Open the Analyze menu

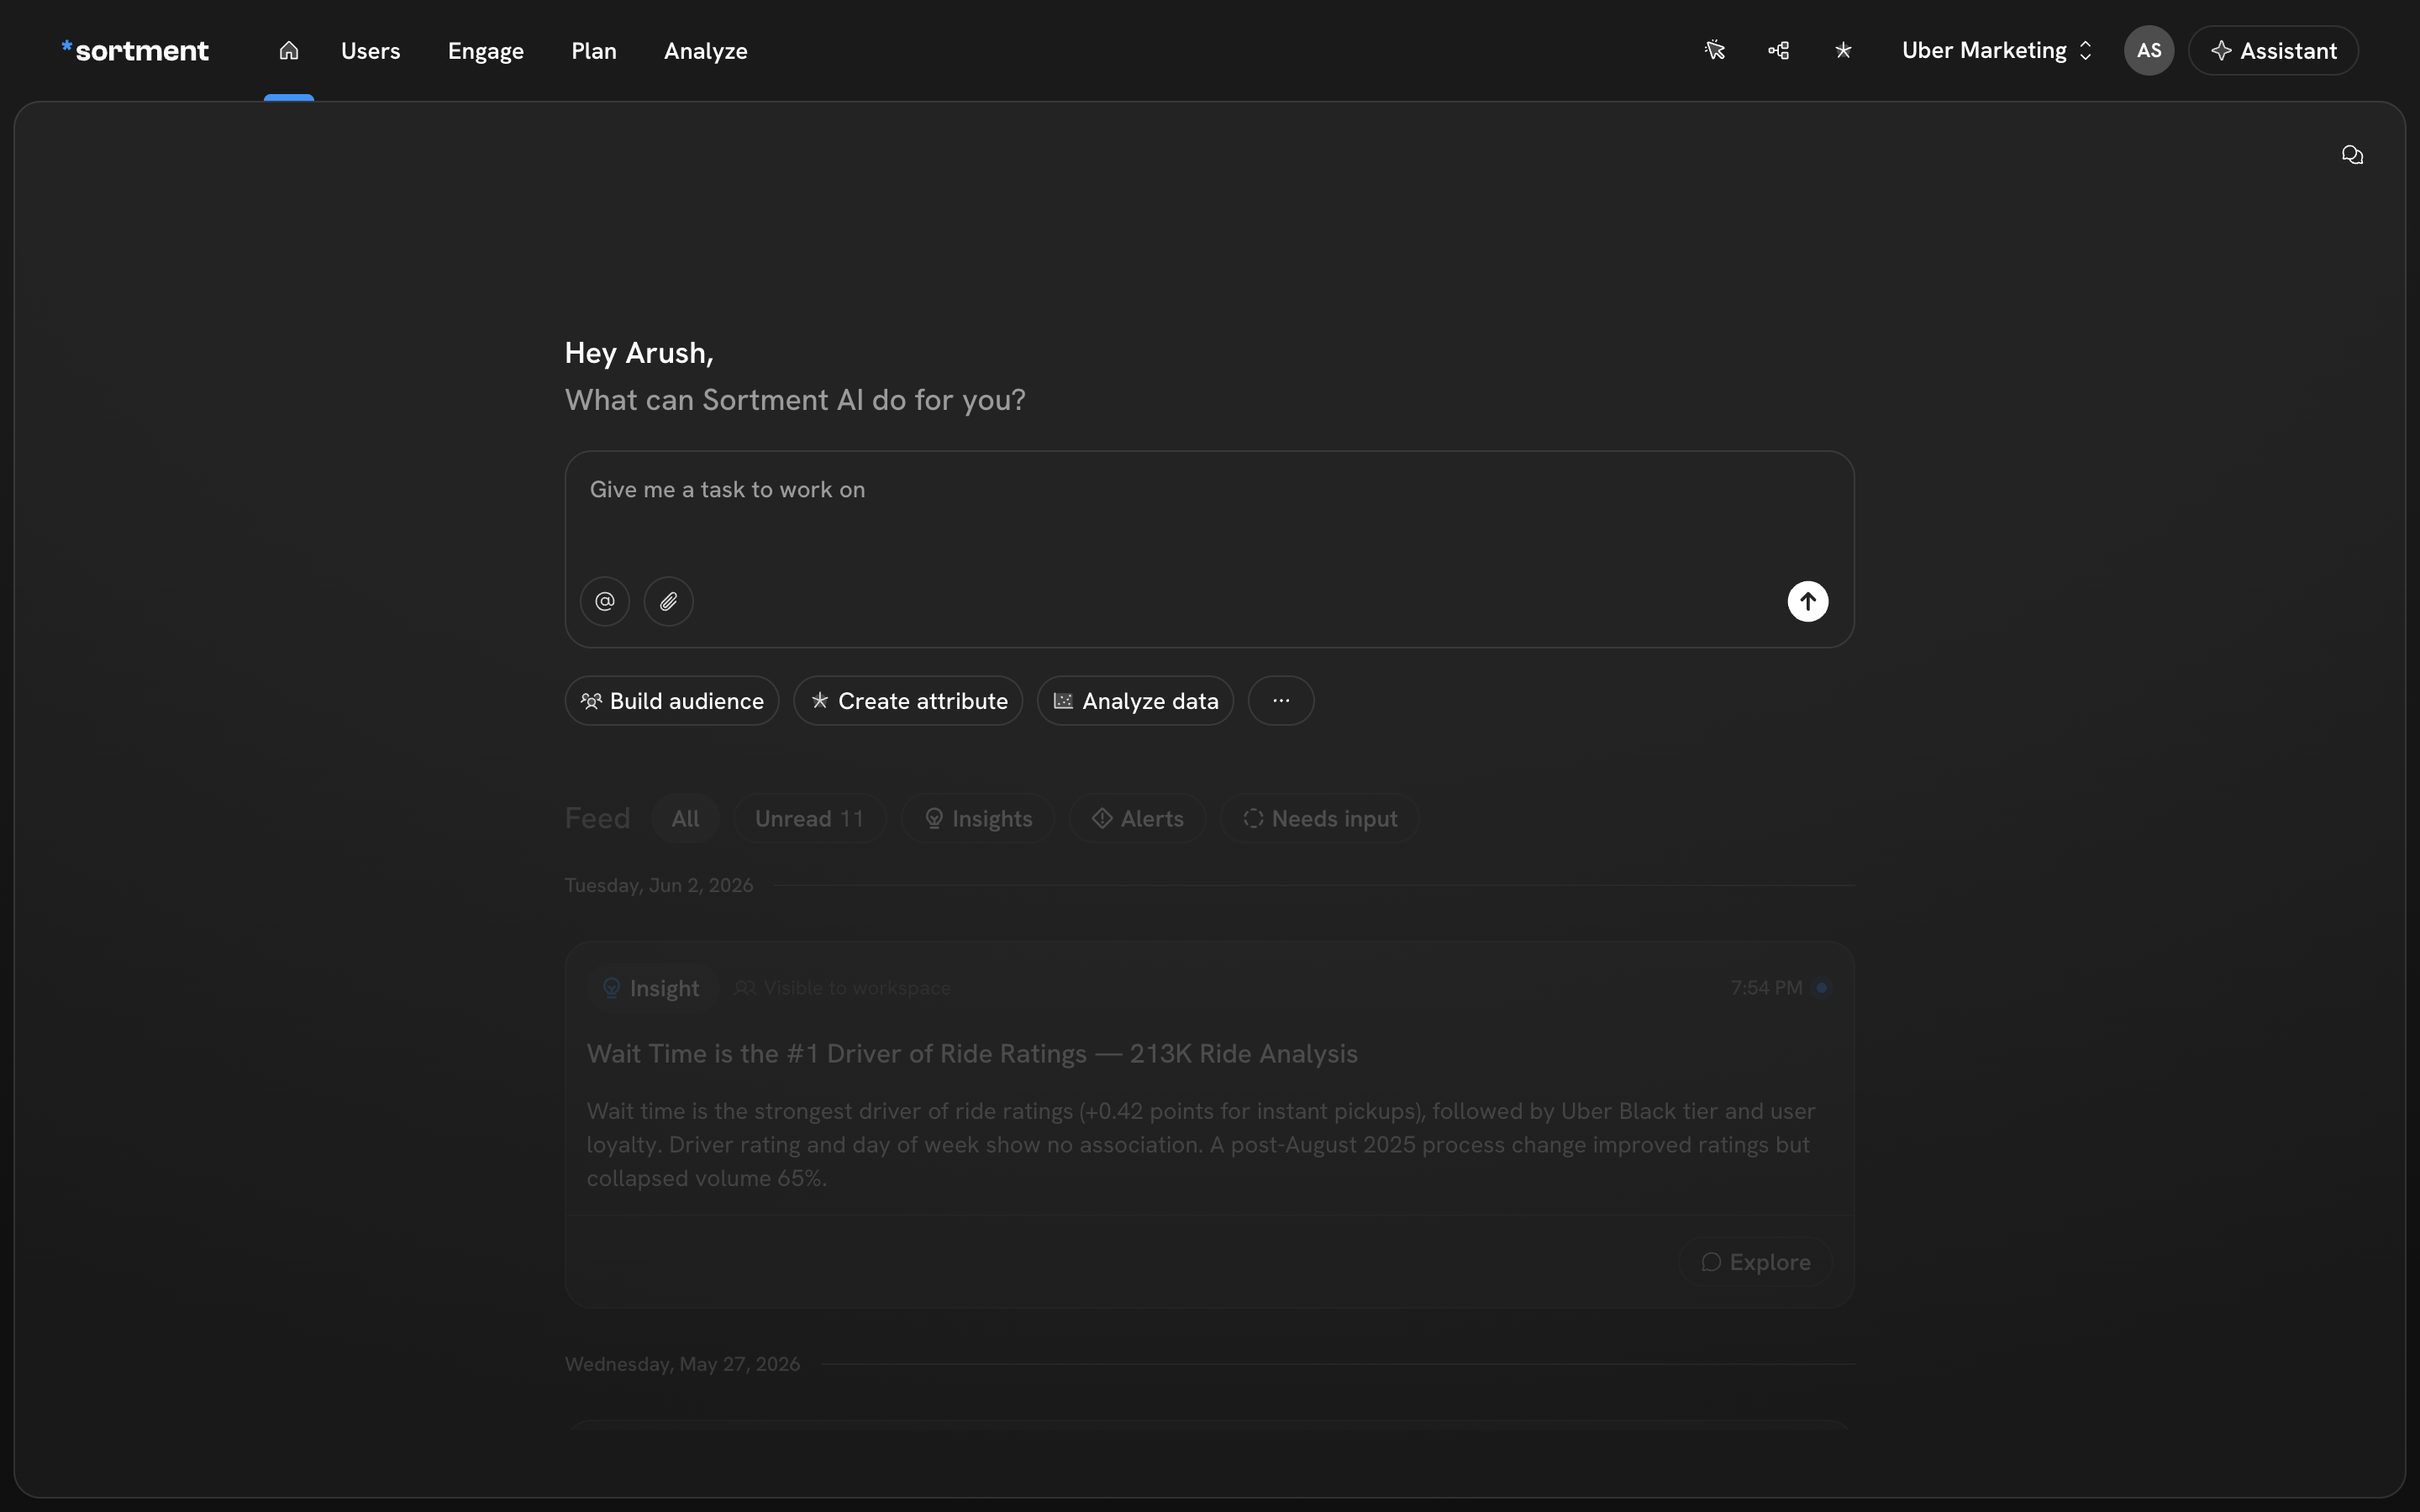[706, 50]
